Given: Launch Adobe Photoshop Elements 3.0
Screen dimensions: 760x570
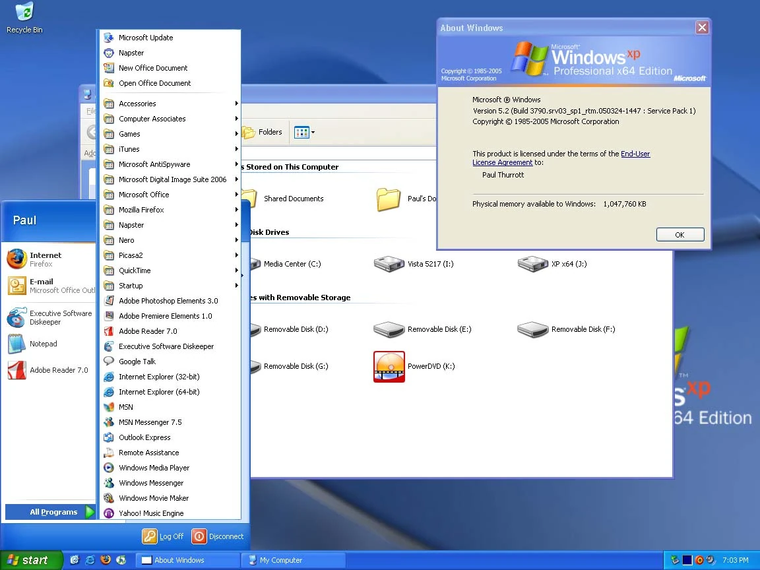Looking at the screenshot, I should pos(168,301).
